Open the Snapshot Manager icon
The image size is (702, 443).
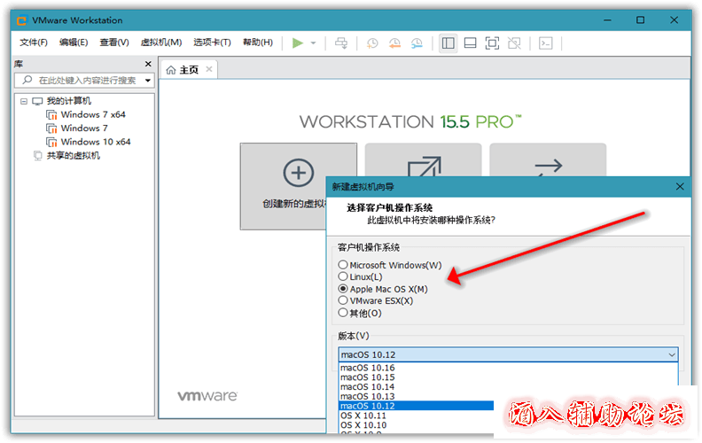417,43
